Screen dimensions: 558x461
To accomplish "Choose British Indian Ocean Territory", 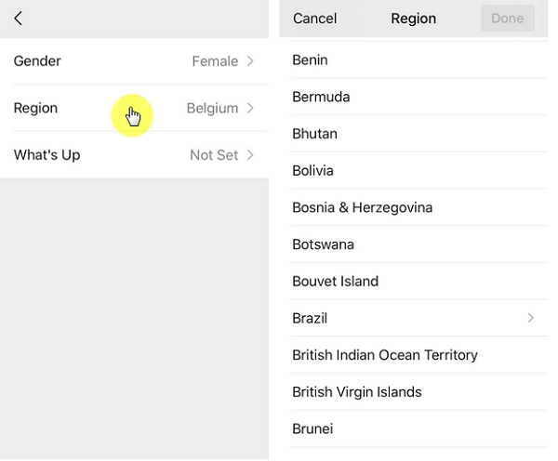I will point(384,355).
